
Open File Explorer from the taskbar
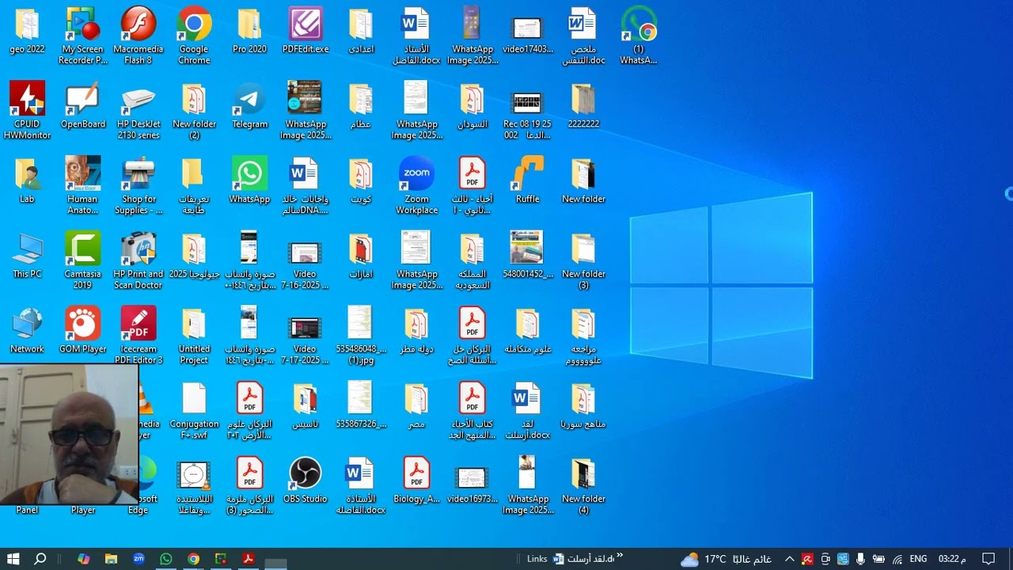pyautogui.click(x=112, y=559)
